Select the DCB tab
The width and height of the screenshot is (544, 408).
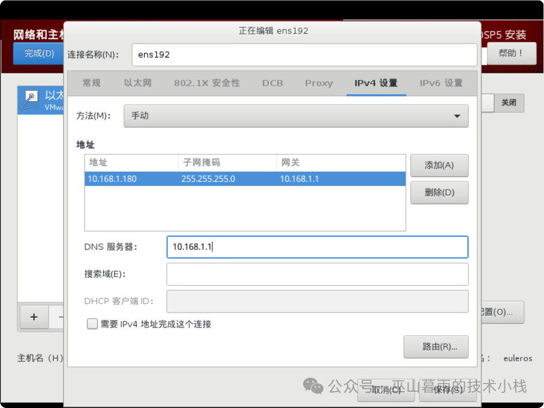point(272,83)
